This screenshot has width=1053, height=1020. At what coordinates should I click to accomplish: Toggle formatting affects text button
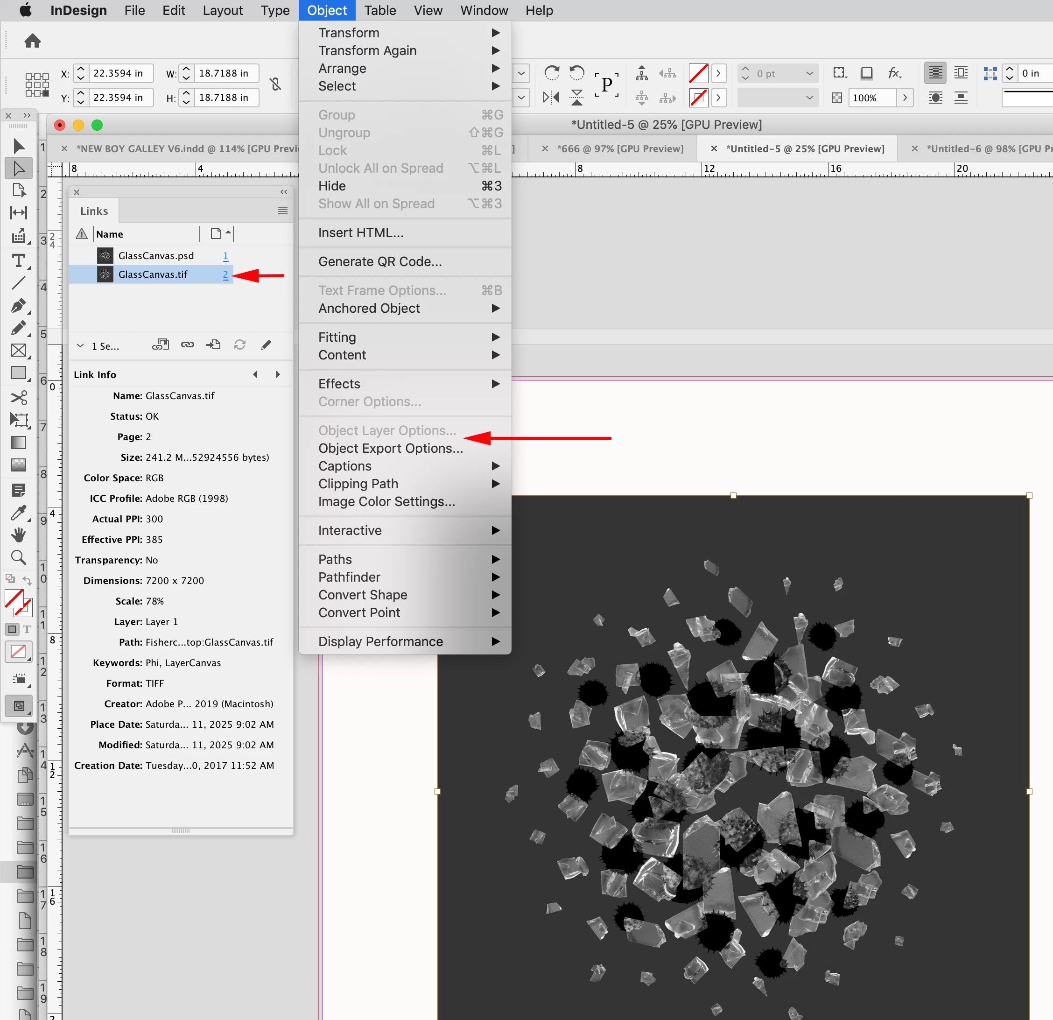click(x=27, y=629)
